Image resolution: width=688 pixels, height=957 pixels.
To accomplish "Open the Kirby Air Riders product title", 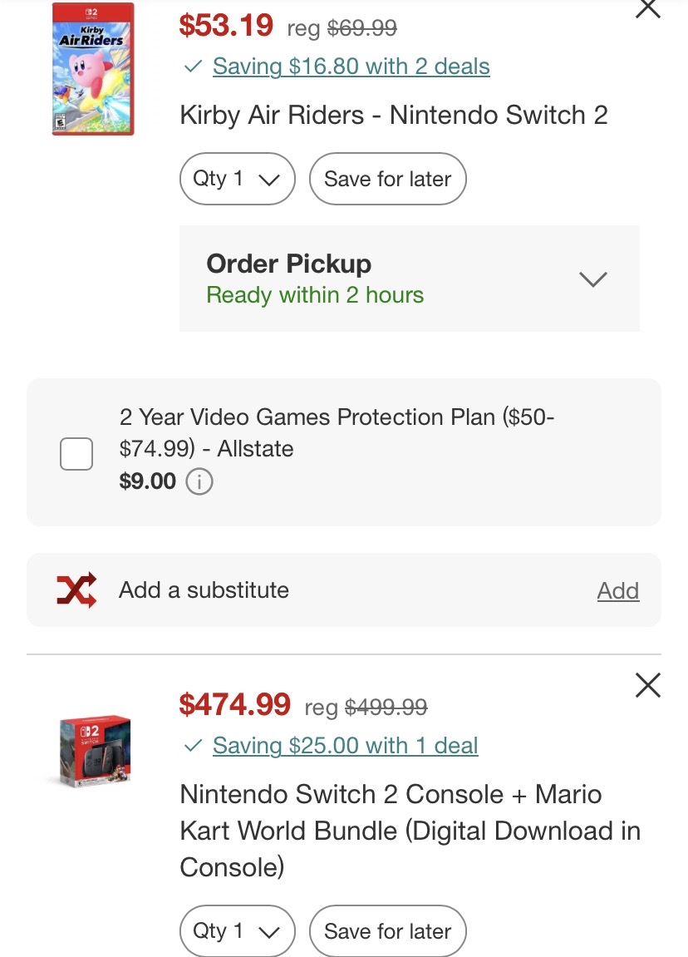I will [x=394, y=115].
